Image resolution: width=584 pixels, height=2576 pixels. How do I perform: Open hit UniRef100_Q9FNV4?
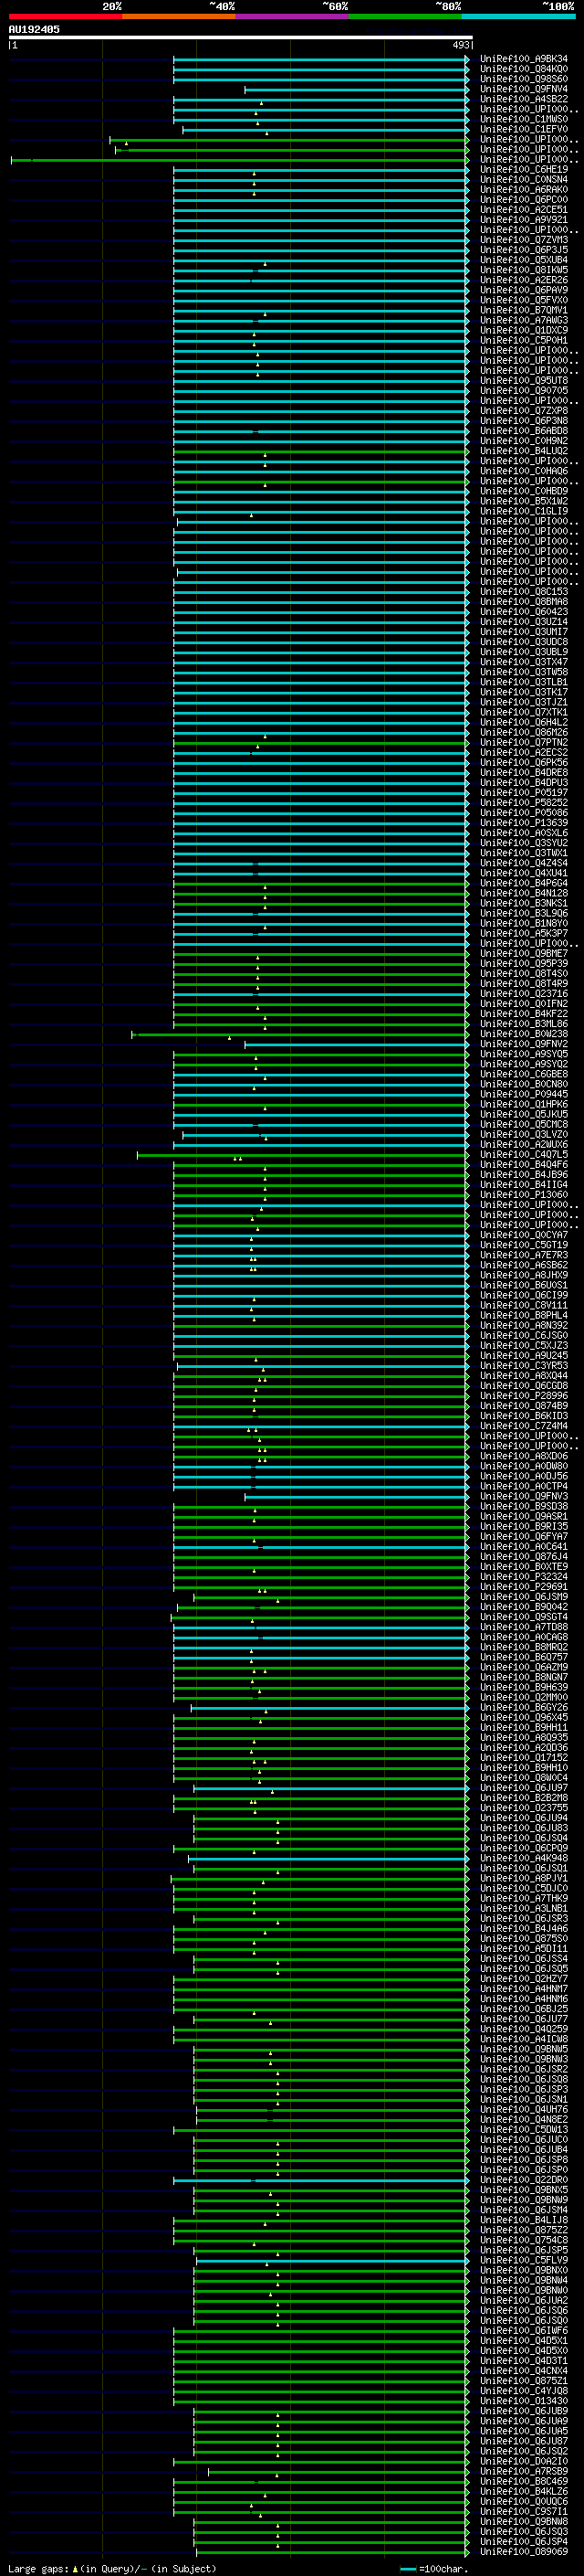524,89
